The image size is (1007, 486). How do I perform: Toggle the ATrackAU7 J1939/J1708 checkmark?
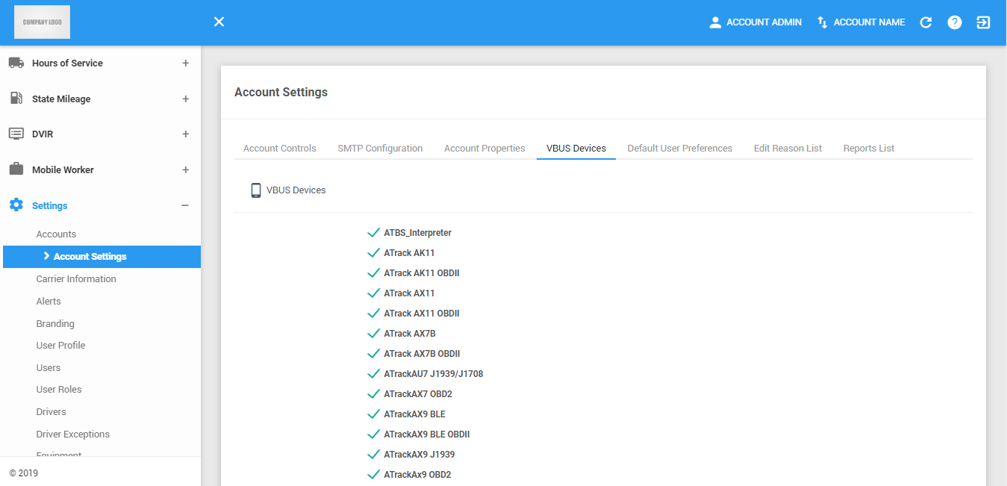374,374
